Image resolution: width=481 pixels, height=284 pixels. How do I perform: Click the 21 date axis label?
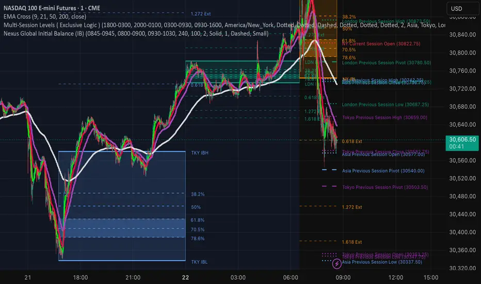(x=27, y=278)
